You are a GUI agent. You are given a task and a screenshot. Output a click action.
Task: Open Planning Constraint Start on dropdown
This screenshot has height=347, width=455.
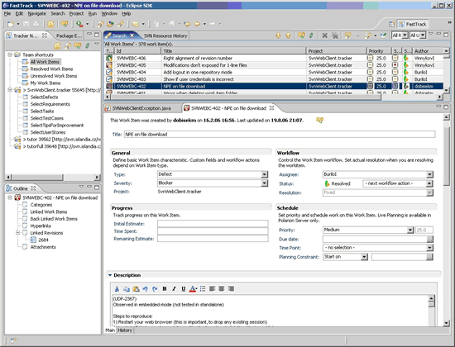point(365,257)
